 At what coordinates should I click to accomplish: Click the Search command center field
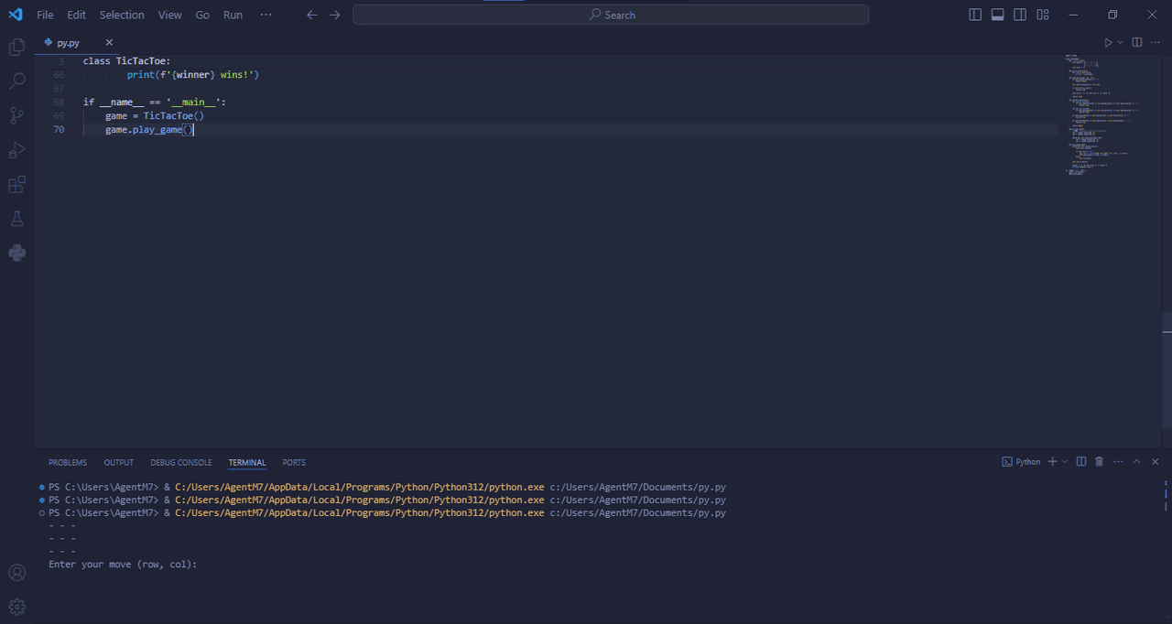(611, 15)
